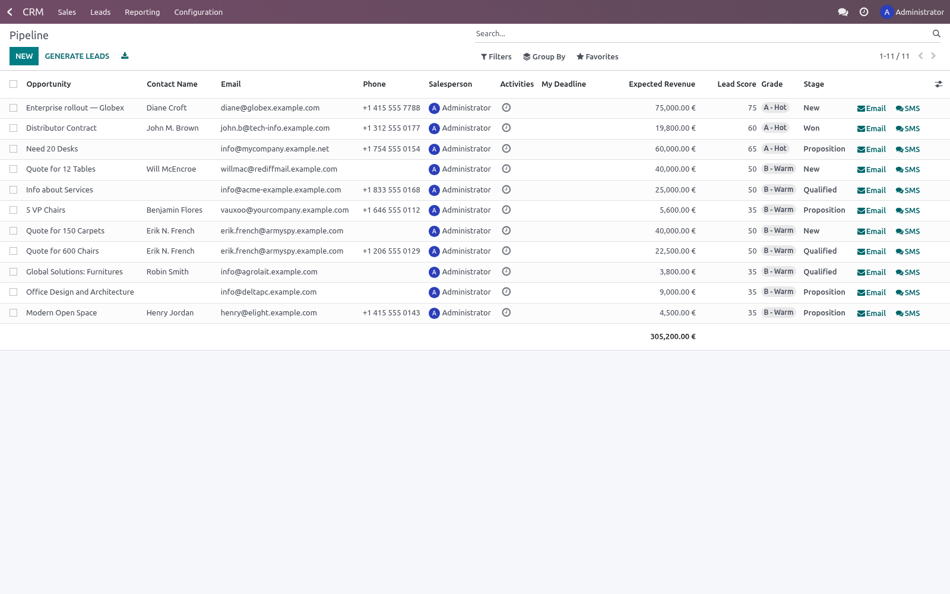Tick the Need 20 Desks checkbox
The image size is (950, 594).
14,149
